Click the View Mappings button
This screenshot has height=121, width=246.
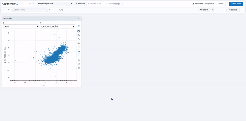[114, 4]
